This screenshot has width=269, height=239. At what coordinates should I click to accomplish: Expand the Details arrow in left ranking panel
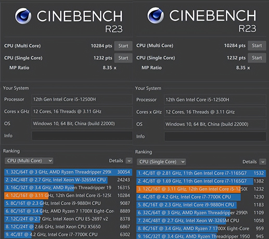[129, 161]
